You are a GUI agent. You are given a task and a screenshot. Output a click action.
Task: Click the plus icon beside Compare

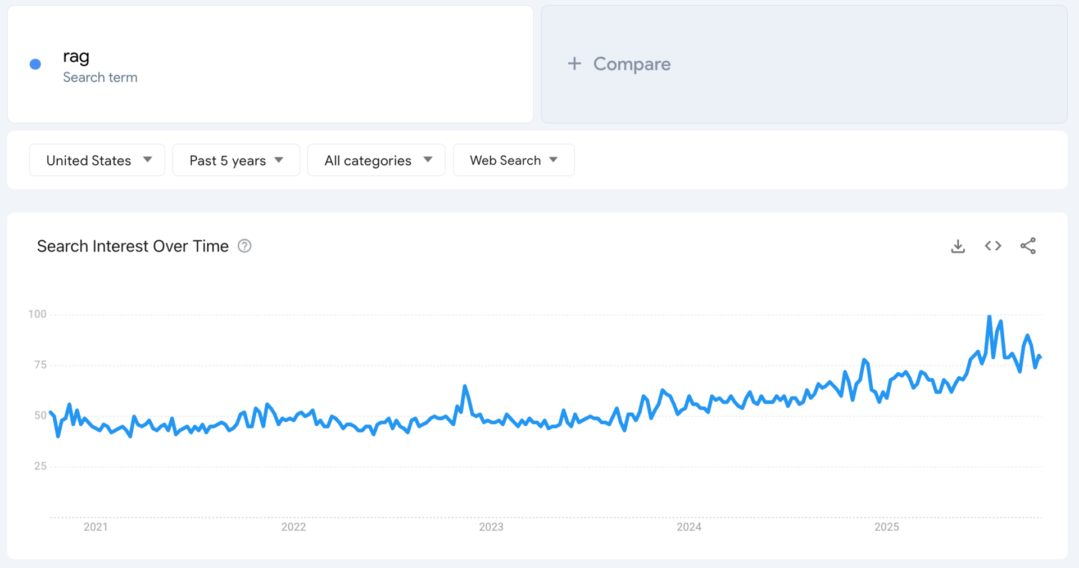click(574, 64)
